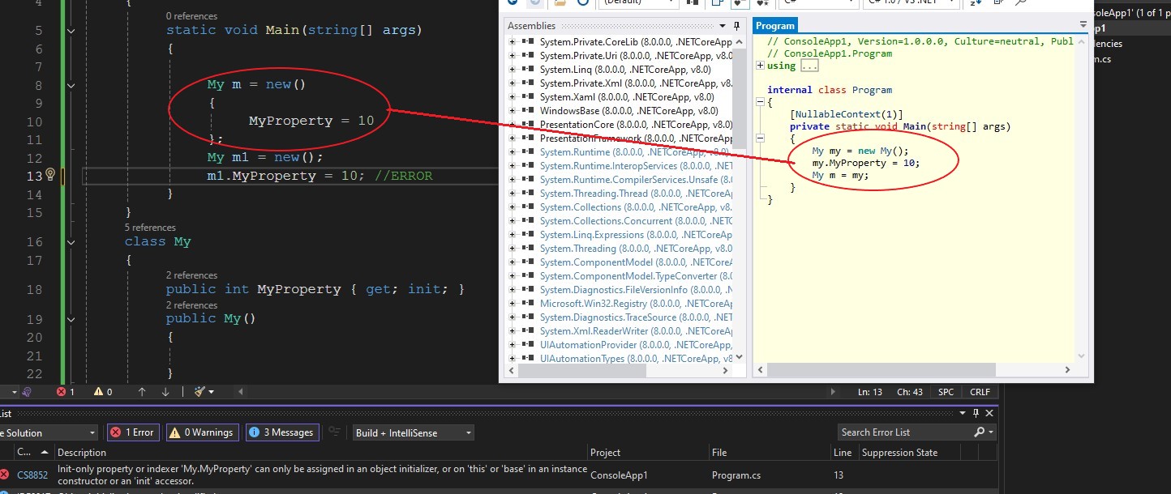Go to previous issue with the up arrow

pyautogui.click(x=142, y=391)
